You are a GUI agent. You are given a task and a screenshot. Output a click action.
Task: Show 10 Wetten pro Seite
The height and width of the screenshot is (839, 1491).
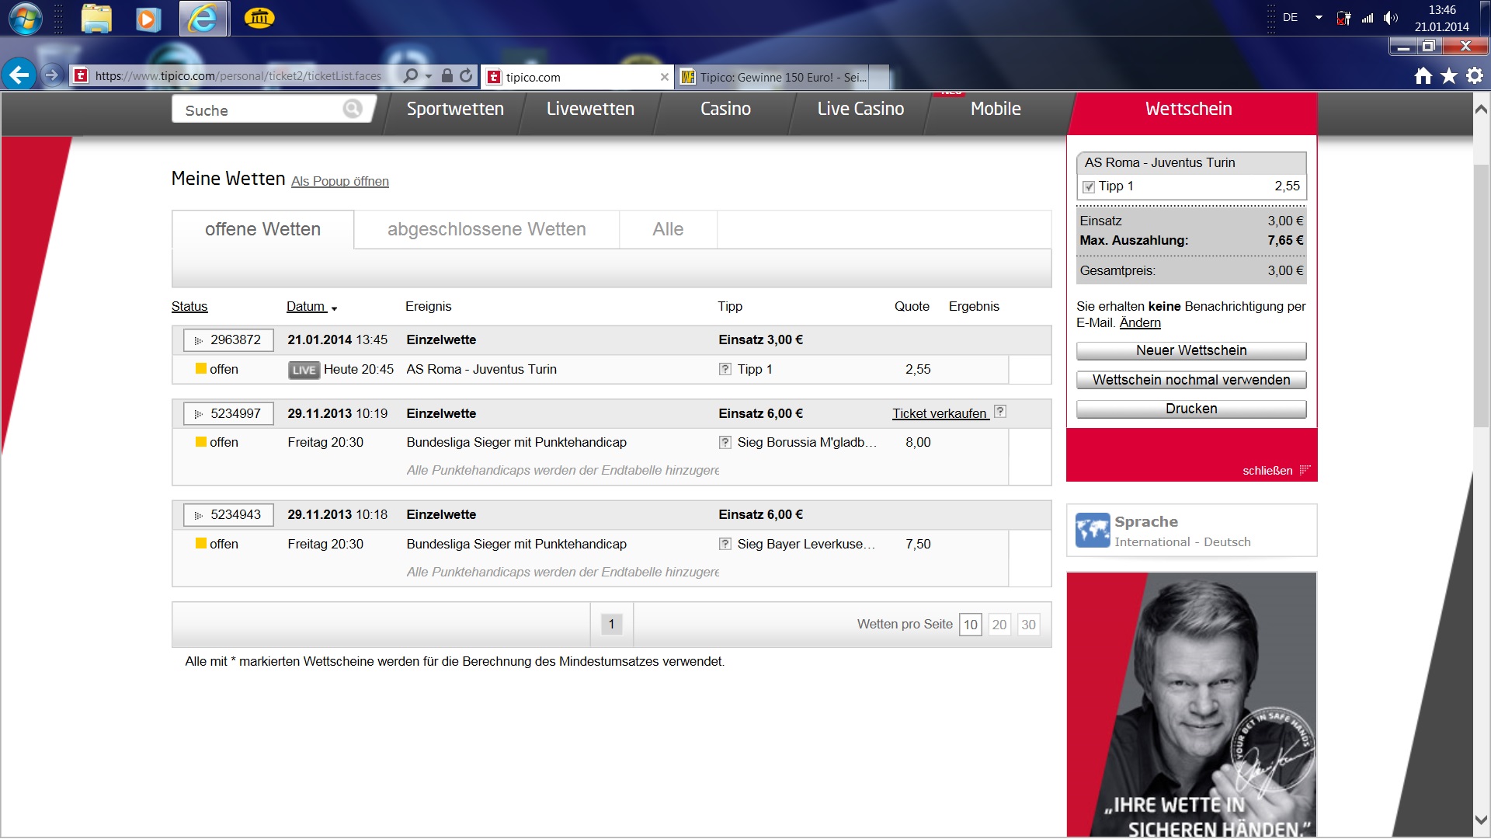point(971,625)
